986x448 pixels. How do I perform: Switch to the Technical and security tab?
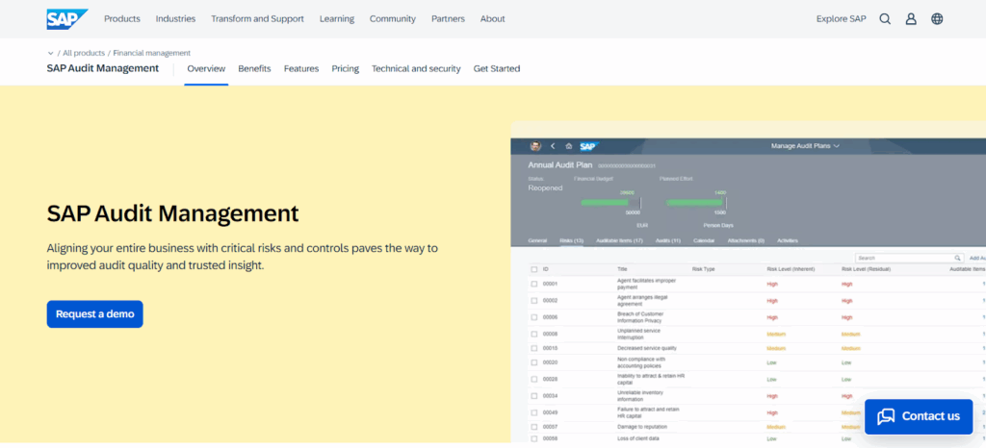416,68
